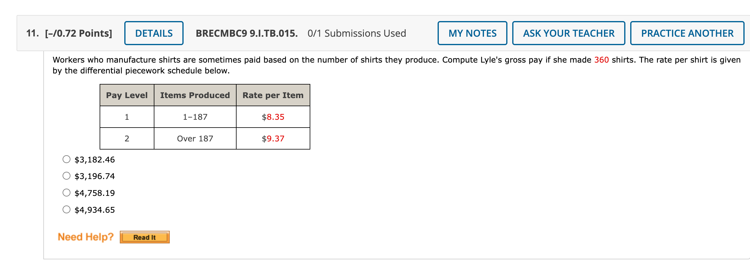This screenshot has height=278, width=750.
Task: Click the question 11 points label
Action: point(69,33)
